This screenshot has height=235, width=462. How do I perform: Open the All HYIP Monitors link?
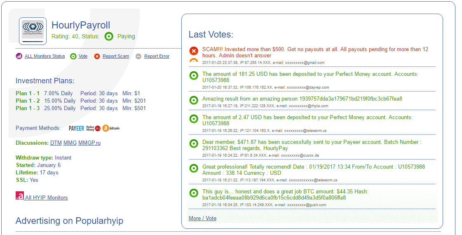46,197
